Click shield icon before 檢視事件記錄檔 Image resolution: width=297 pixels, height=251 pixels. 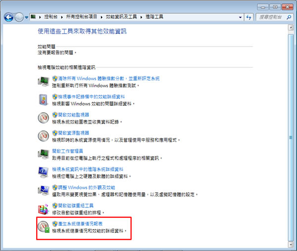[x=55, y=97]
